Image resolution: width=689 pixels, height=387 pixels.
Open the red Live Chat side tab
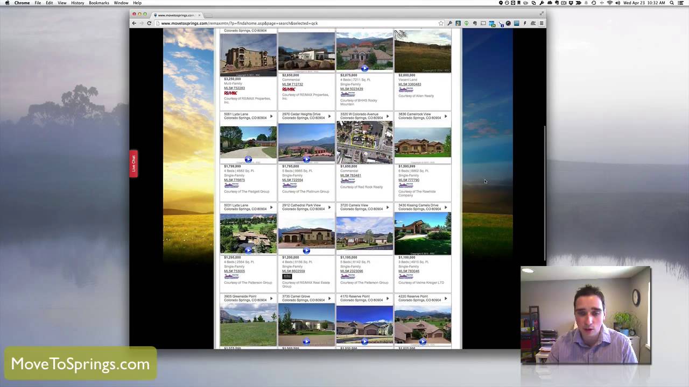coord(133,164)
